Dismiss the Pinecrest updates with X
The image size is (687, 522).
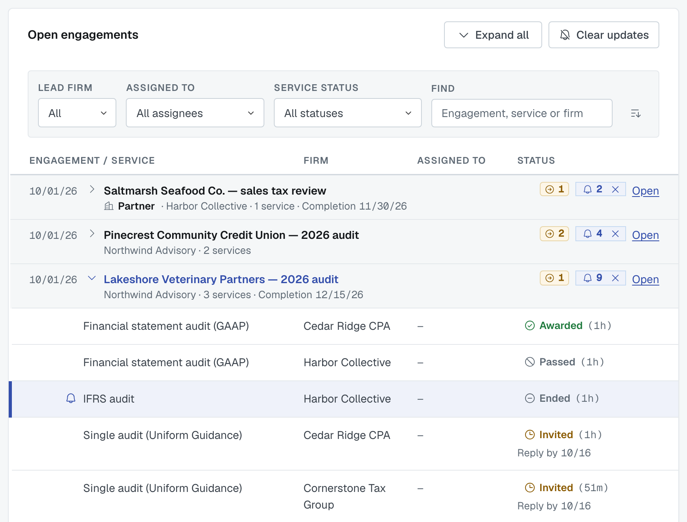click(x=615, y=234)
